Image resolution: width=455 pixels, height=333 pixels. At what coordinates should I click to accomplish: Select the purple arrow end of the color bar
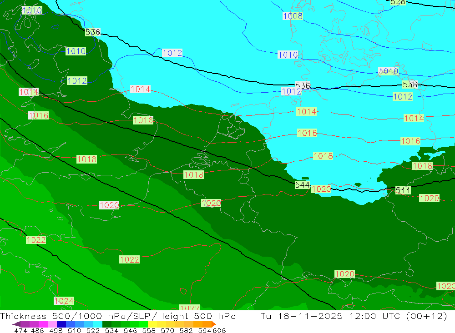(16, 324)
